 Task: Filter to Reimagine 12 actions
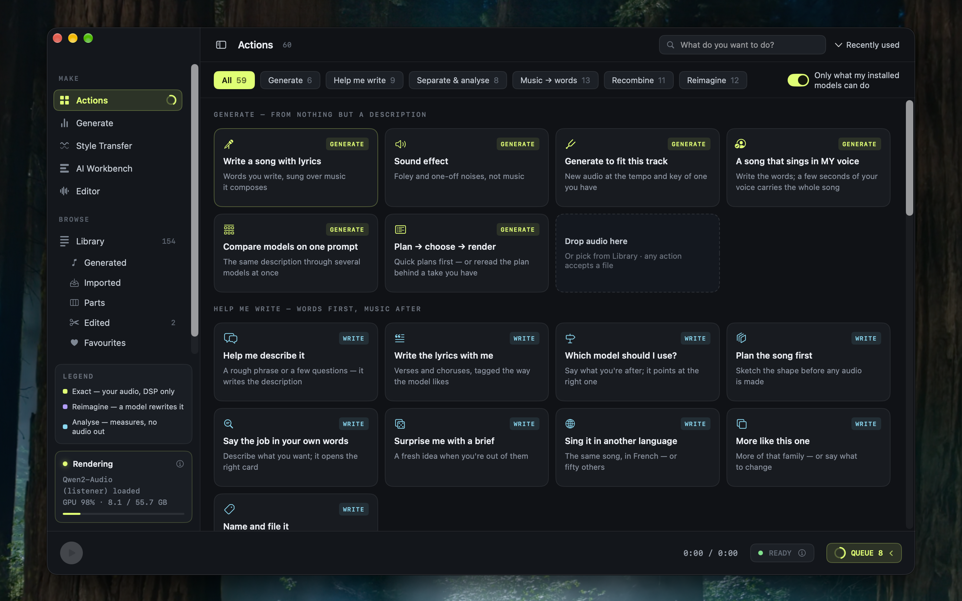pyautogui.click(x=713, y=80)
